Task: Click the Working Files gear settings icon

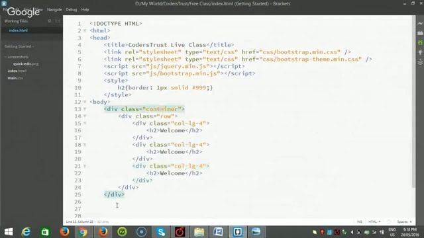Action: point(50,20)
